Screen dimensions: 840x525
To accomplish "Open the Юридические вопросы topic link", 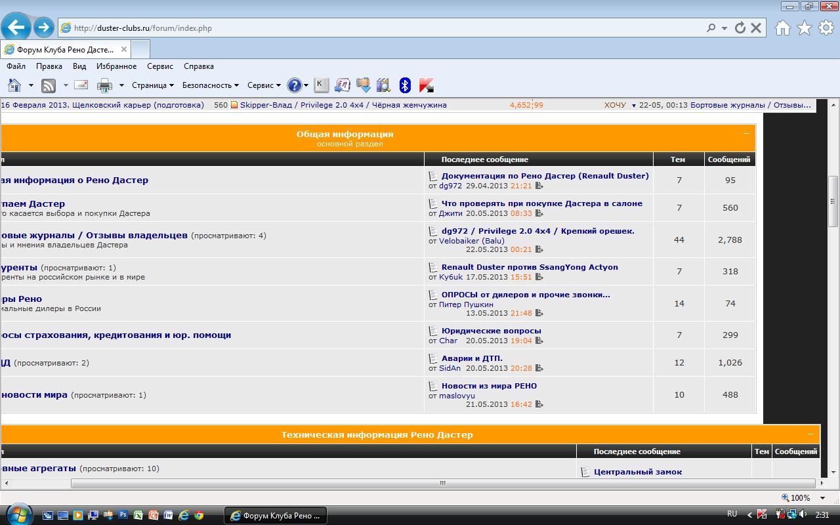I will pos(491,331).
